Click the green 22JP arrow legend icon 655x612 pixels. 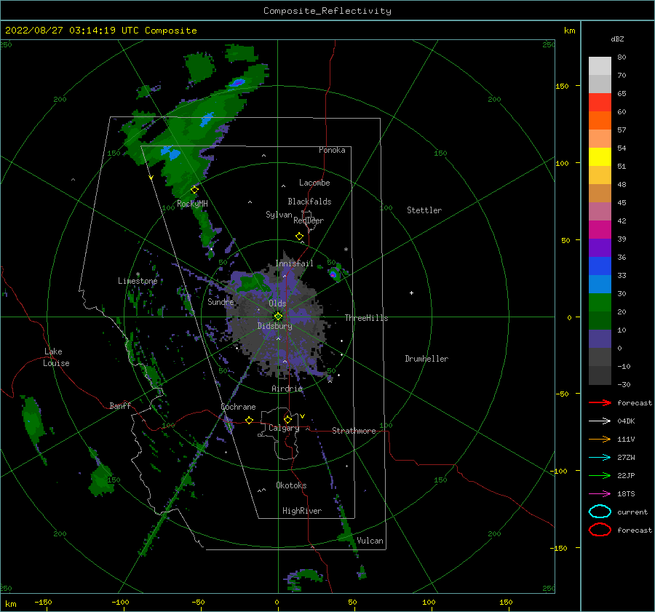(x=600, y=475)
